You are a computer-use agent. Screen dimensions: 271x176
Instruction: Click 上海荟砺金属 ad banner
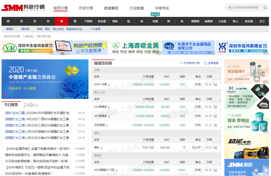coord(135,48)
